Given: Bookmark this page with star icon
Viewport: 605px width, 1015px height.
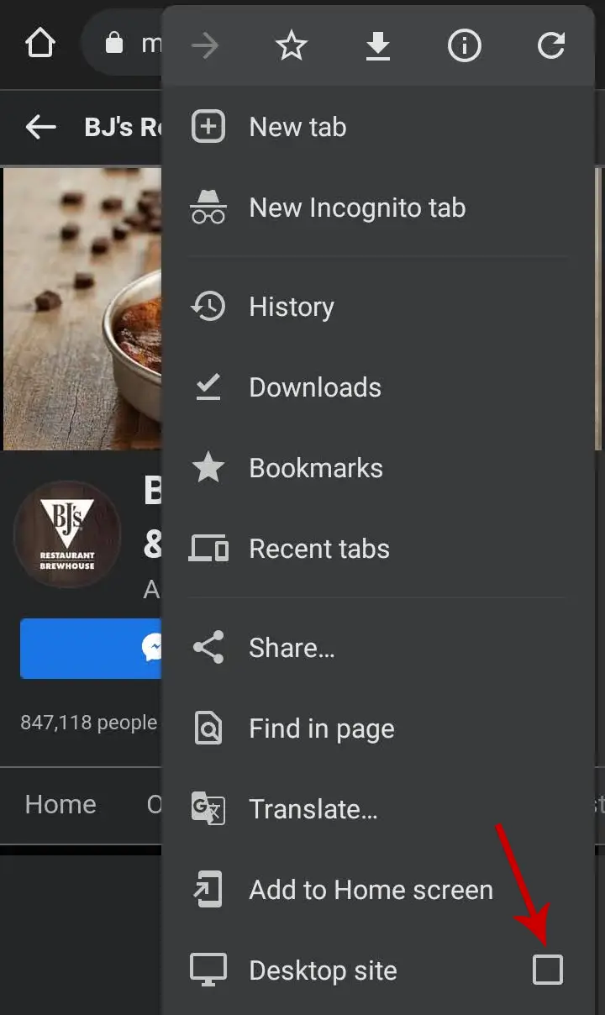Looking at the screenshot, I should pyautogui.click(x=292, y=45).
